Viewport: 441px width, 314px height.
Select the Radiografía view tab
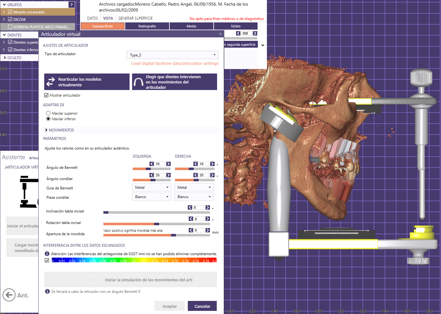[x=147, y=26]
